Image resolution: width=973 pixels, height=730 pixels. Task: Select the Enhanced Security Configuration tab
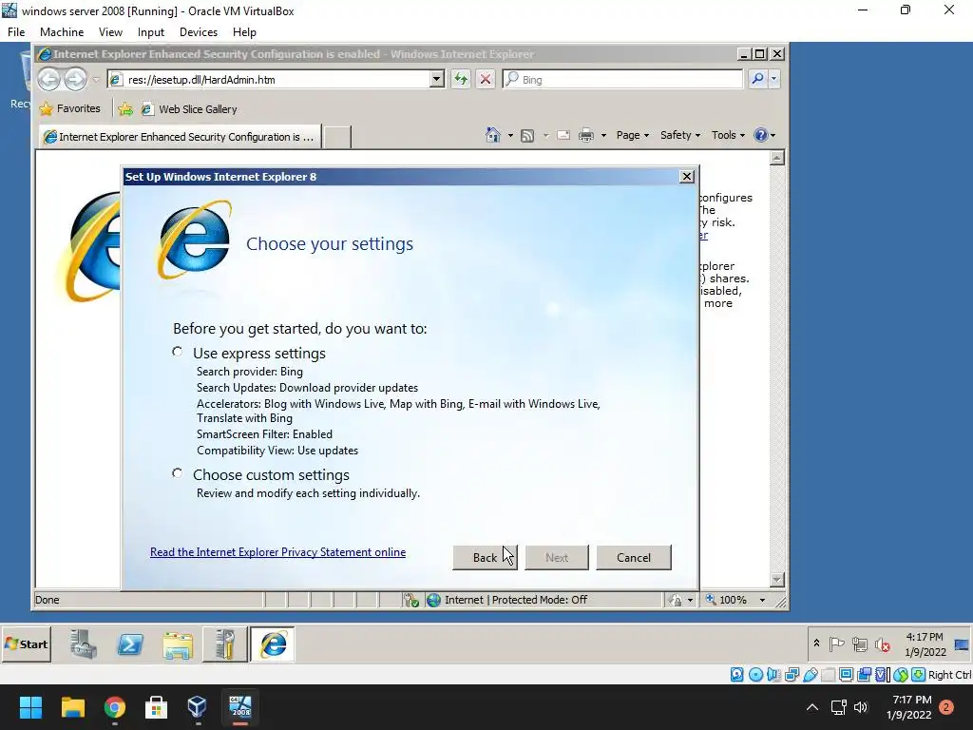point(180,137)
